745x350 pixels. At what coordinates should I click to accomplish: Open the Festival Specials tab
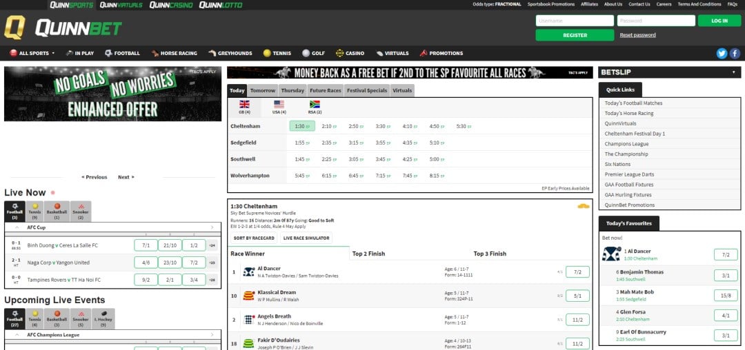point(367,90)
